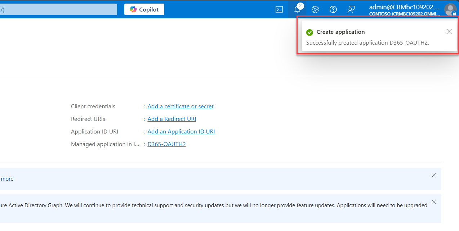
Task: Open the feedback icon
Action: pos(351,9)
